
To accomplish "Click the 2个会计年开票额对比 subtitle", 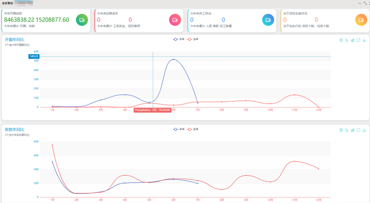I will [x=17, y=45].
